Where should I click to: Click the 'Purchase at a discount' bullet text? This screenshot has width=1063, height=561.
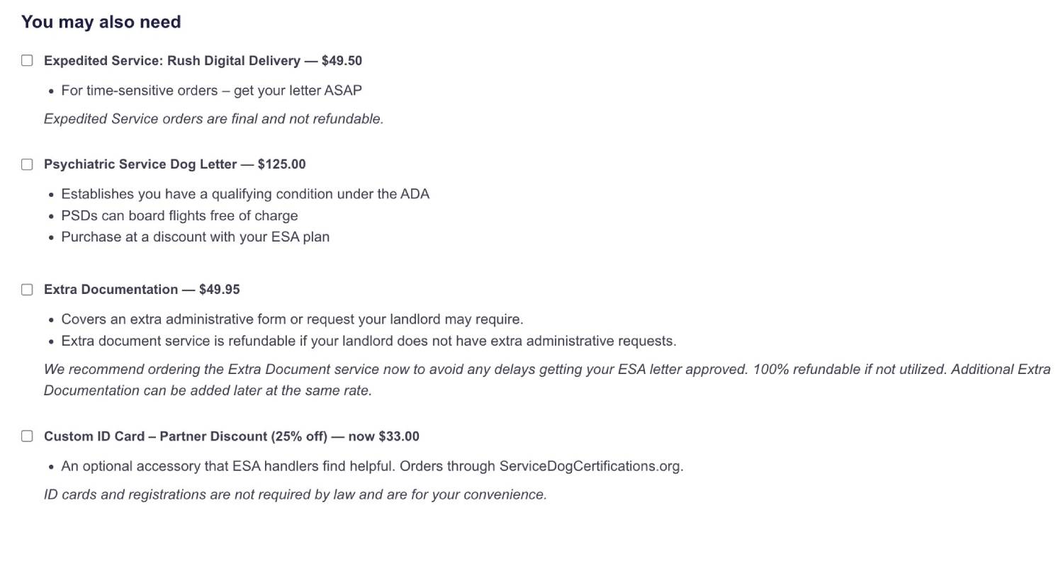click(195, 237)
